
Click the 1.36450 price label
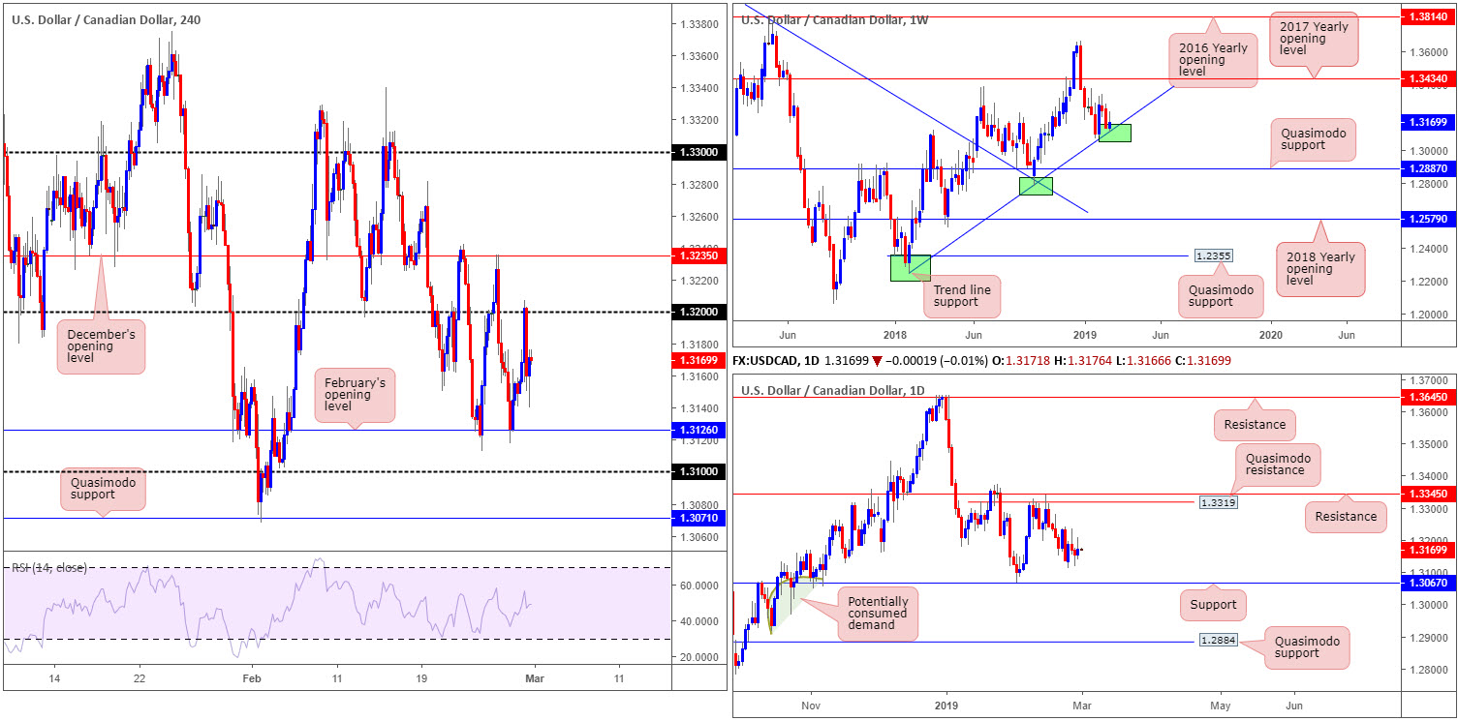1429,397
